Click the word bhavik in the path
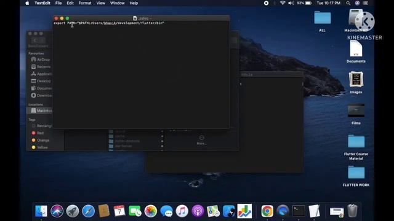This screenshot has width=394, height=221. (110, 23)
